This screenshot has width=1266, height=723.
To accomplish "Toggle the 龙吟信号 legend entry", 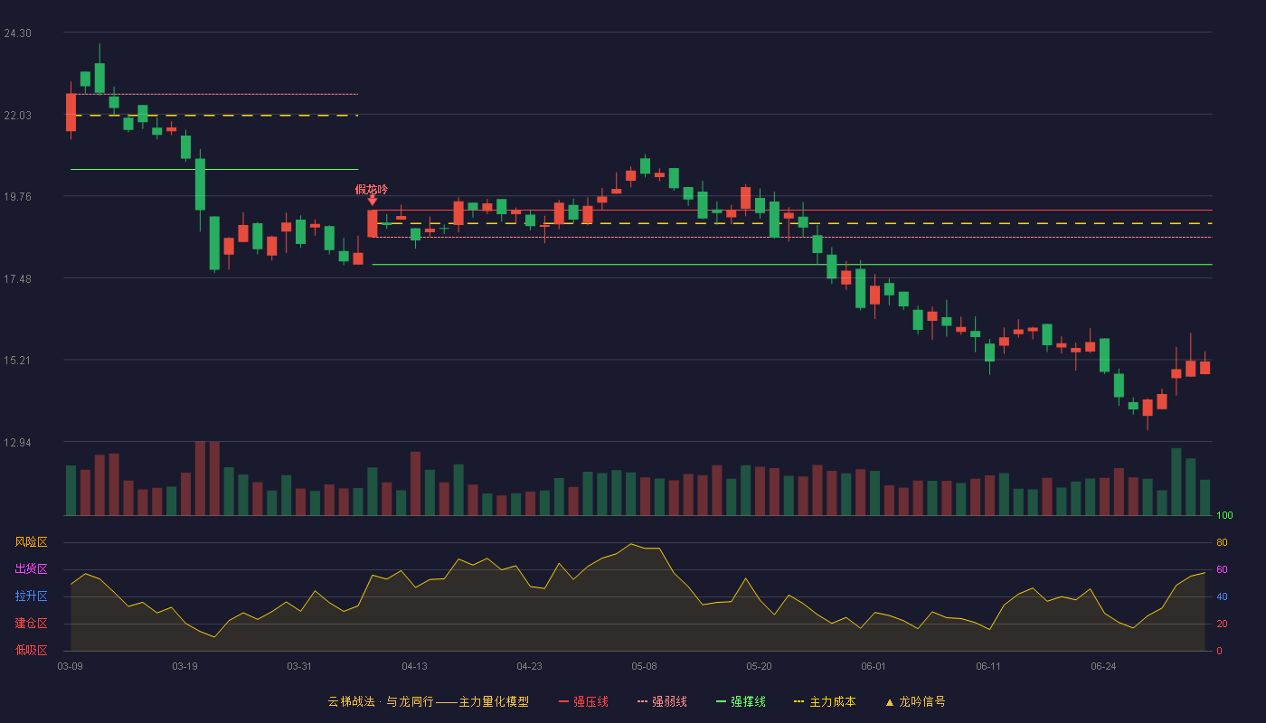I will [915, 701].
